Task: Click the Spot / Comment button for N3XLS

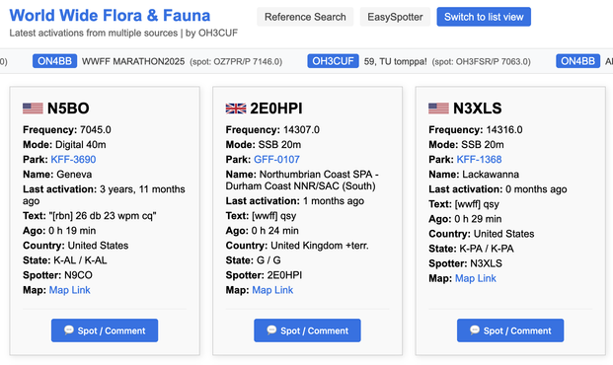Action: pos(510,330)
